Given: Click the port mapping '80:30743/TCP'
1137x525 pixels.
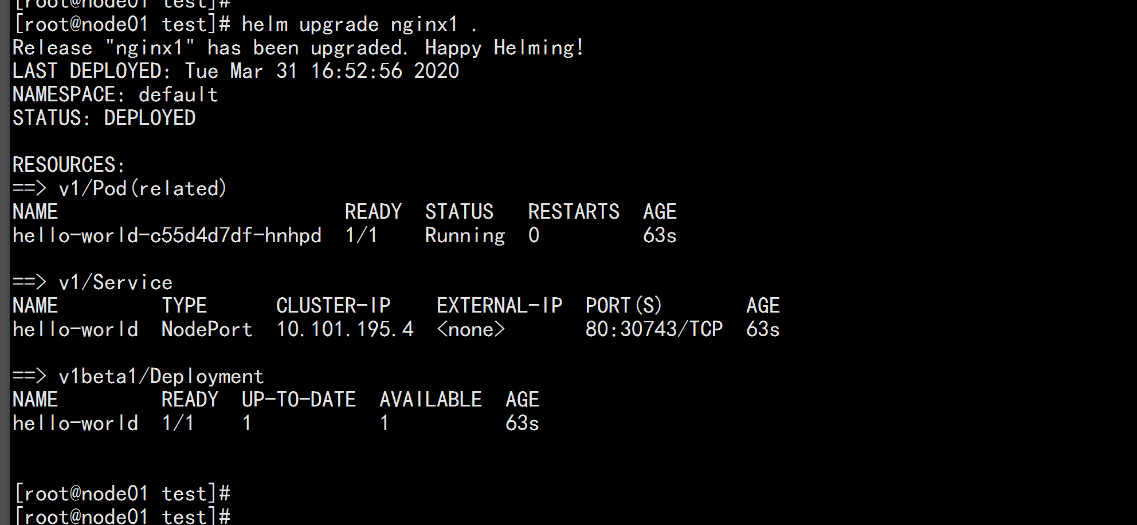Looking at the screenshot, I should pos(654,329).
